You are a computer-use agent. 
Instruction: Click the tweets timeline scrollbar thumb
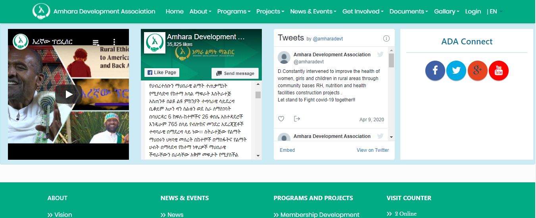coord(391,61)
